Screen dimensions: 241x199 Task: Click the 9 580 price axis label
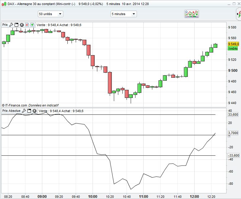232,28
